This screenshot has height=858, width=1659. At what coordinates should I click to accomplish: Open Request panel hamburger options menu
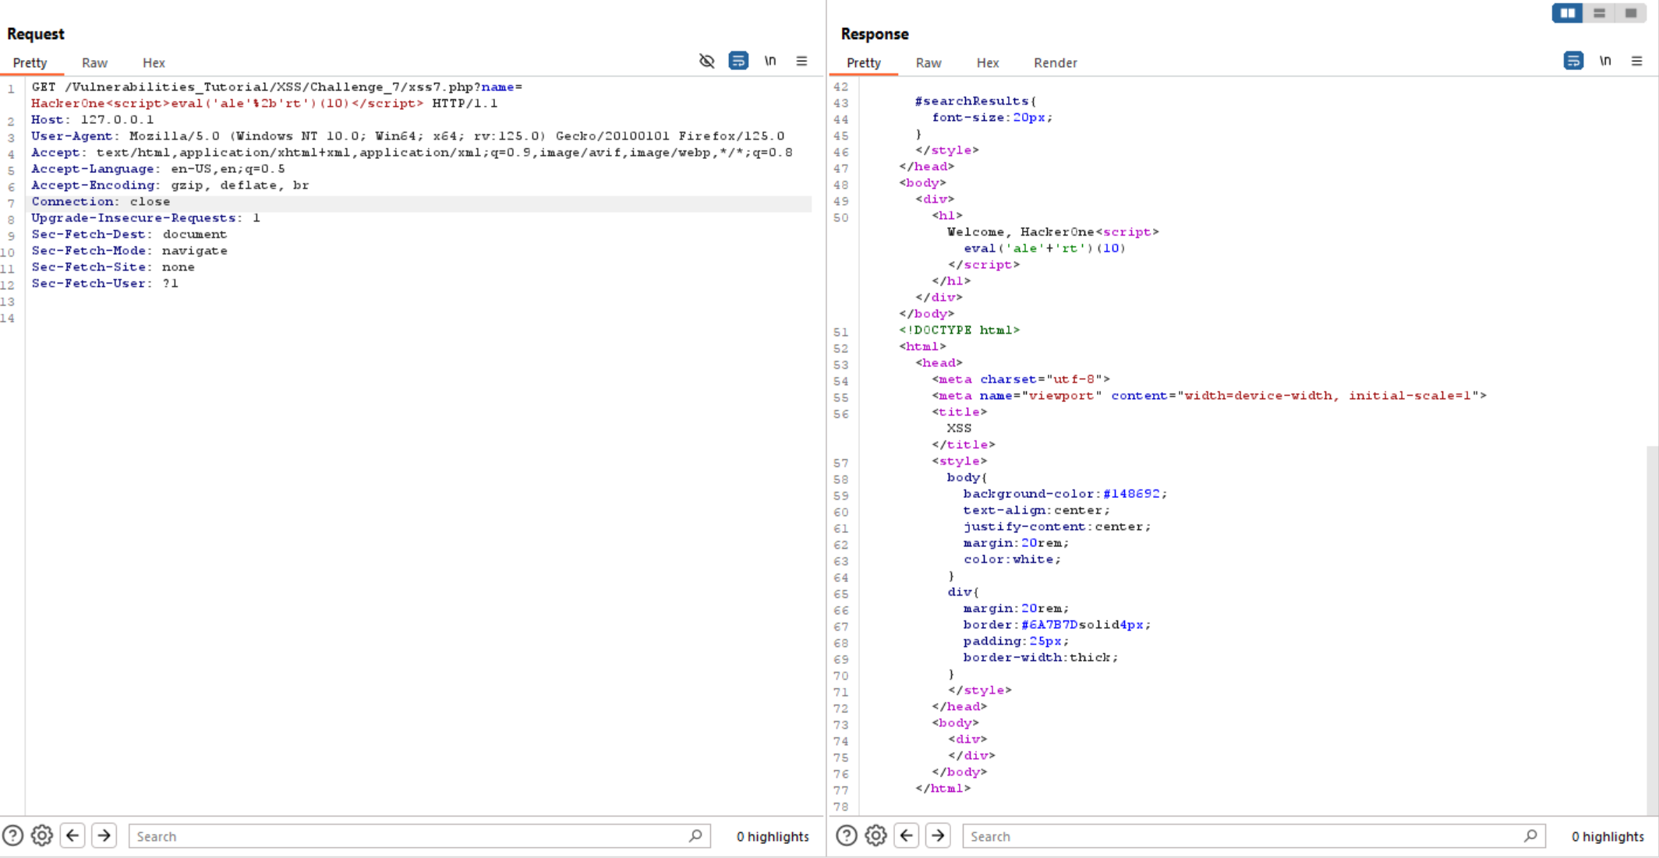(801, 61)
